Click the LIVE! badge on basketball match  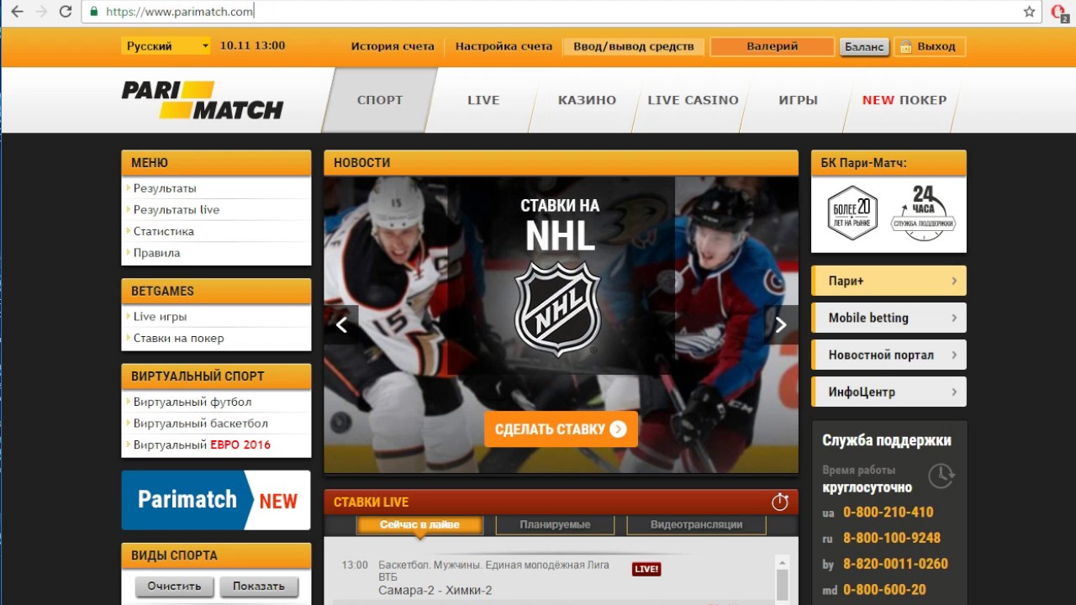[646, 569]
